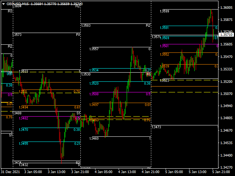Click the cyan 1.3455 level label
This screenshot has width=235, height=176.
[24, 144]
